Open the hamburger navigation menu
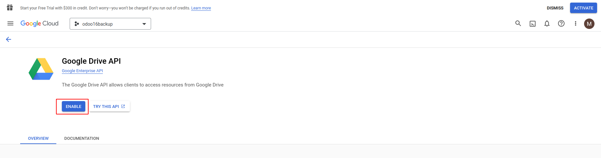 tap(10, 23)
